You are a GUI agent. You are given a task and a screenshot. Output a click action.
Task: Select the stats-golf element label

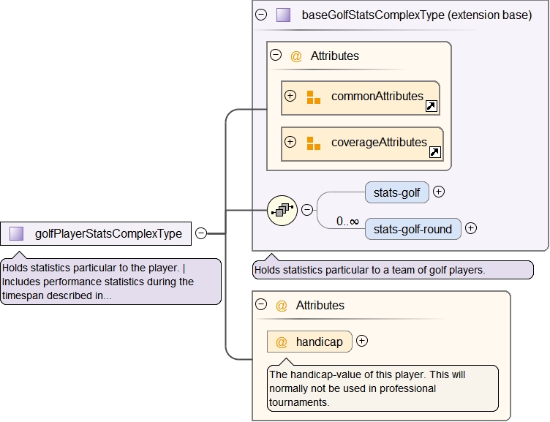point(396,193)
